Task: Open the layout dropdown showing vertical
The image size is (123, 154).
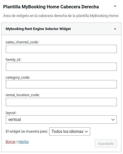Action: pos(61,120)
